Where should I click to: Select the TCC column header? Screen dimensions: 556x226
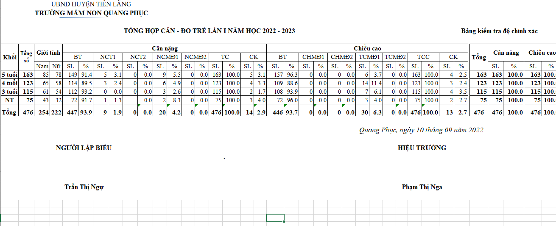[423, 57]
